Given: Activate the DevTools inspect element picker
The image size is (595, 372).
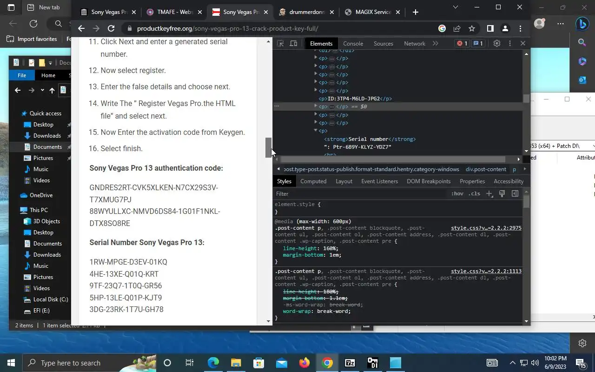Looking at the screenshot, I should [280, 43].
